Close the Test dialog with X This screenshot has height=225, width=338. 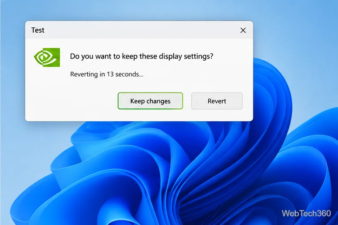pos(243,31)
